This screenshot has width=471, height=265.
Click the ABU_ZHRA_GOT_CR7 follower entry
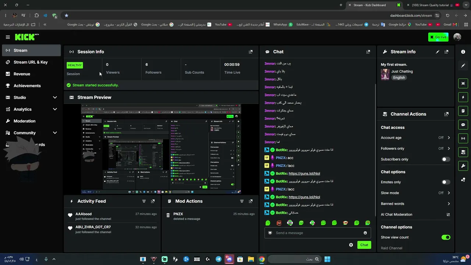pyautogui.click(x=112, y=229)
